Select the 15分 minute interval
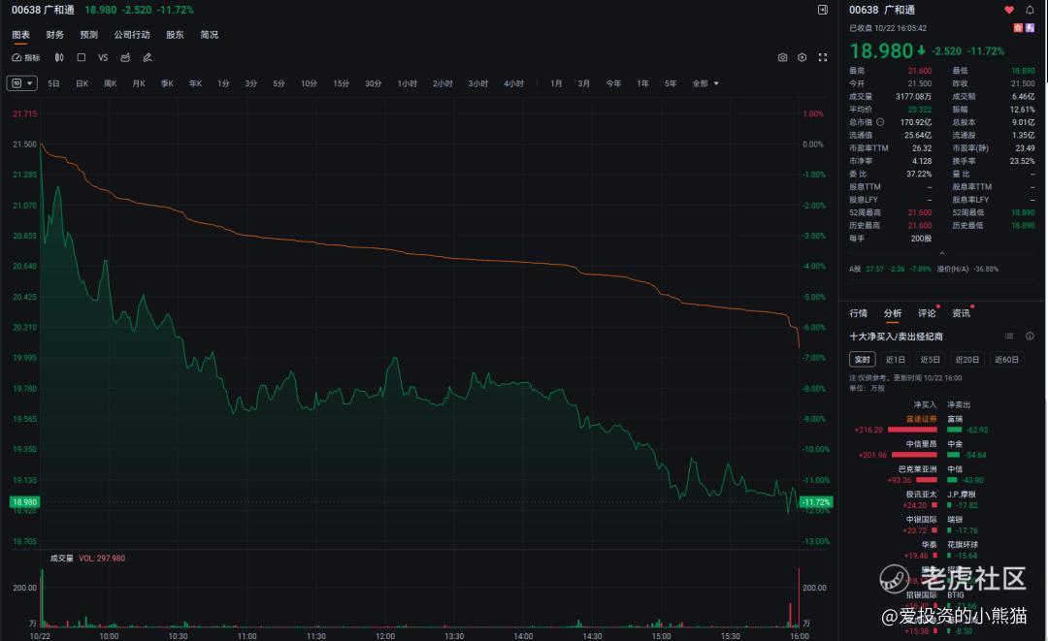The width and height of the screenshot is (1048, 641). pyautogui.click(x=341, y=83)
